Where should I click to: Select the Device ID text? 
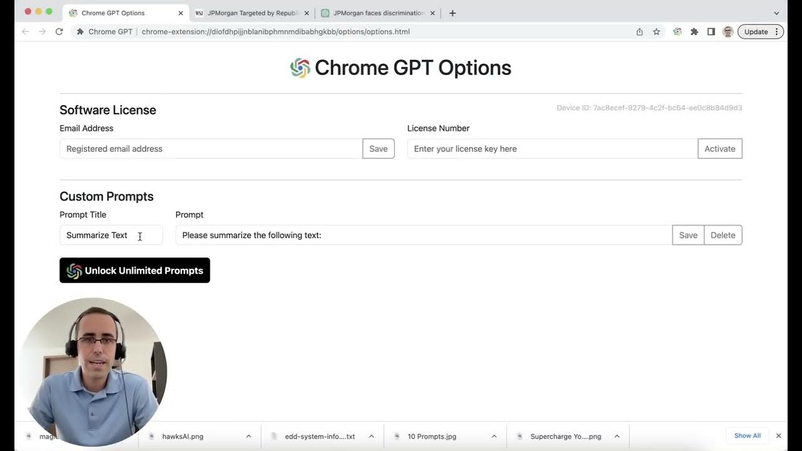click(649, 108)
